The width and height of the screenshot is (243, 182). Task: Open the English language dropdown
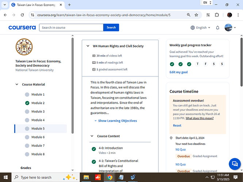point(200,28)
